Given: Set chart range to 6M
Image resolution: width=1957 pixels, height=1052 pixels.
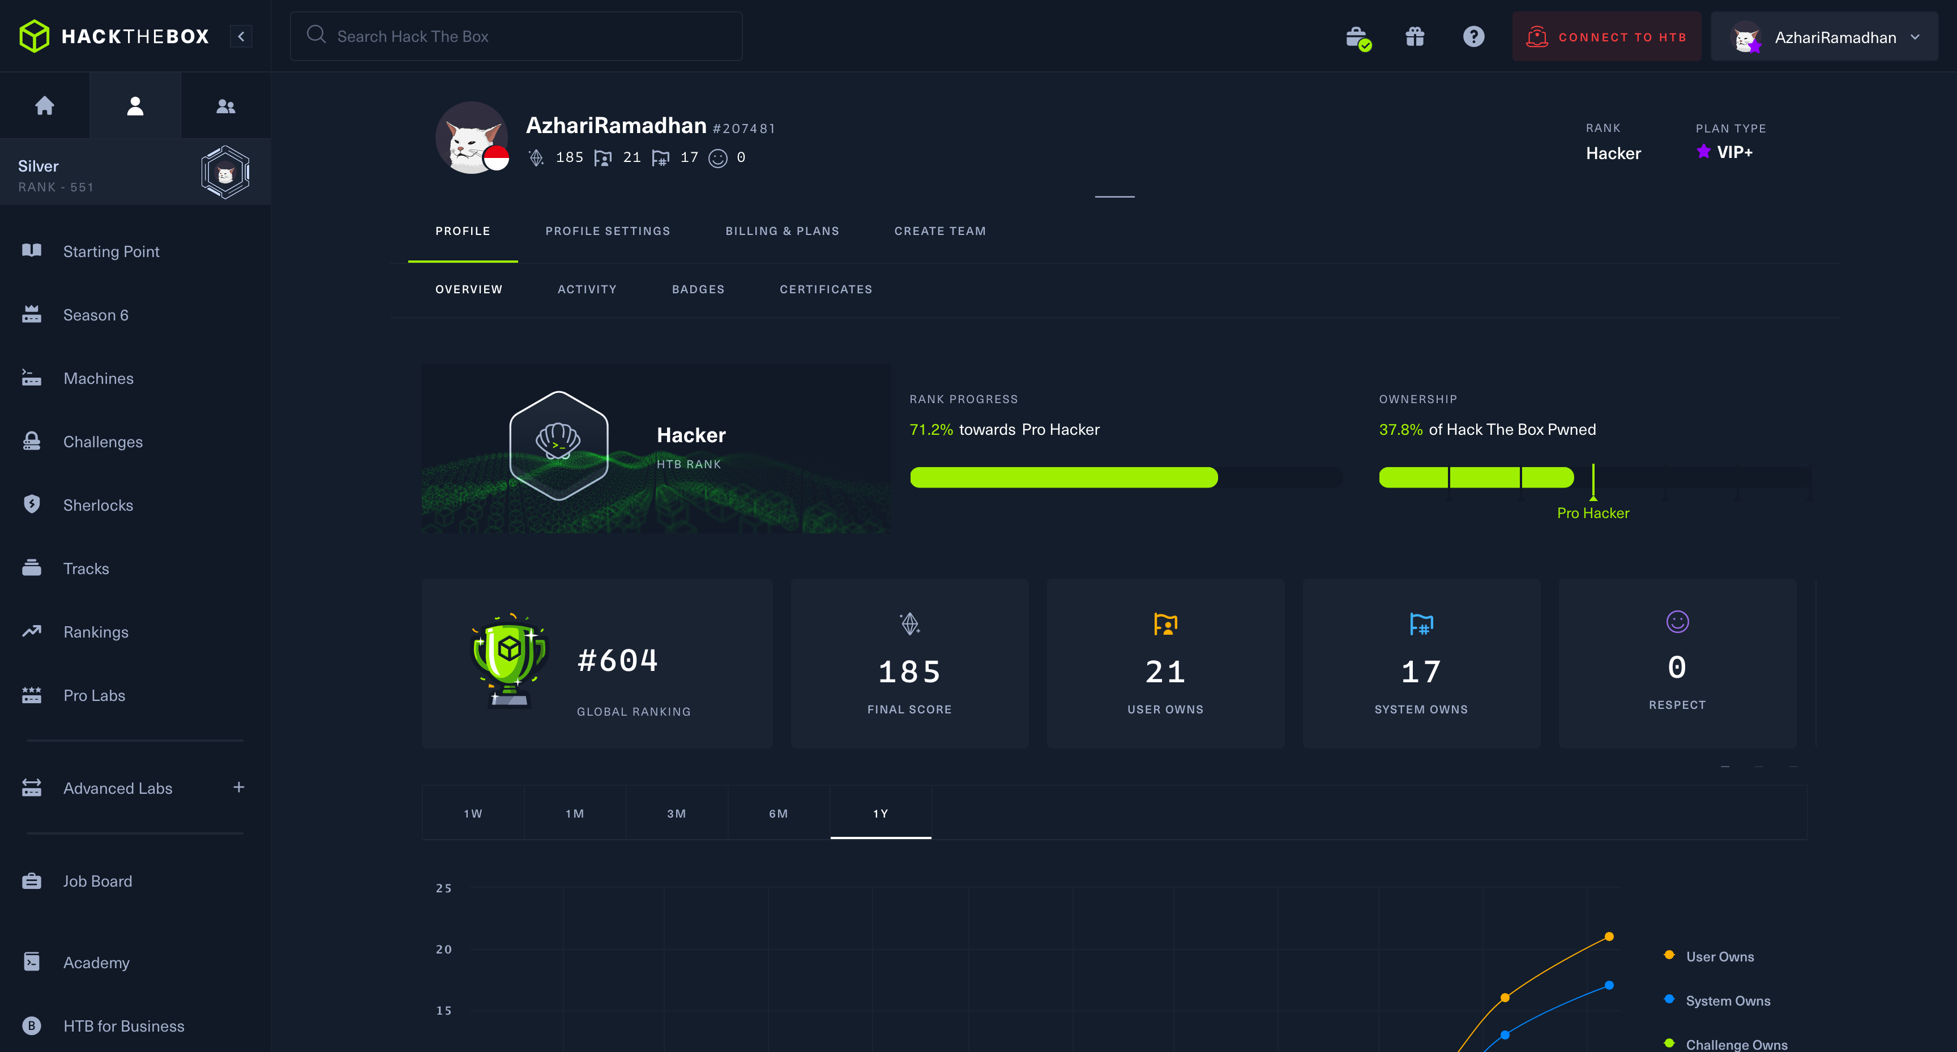Looking at the screenshot, I should (779, 812).
